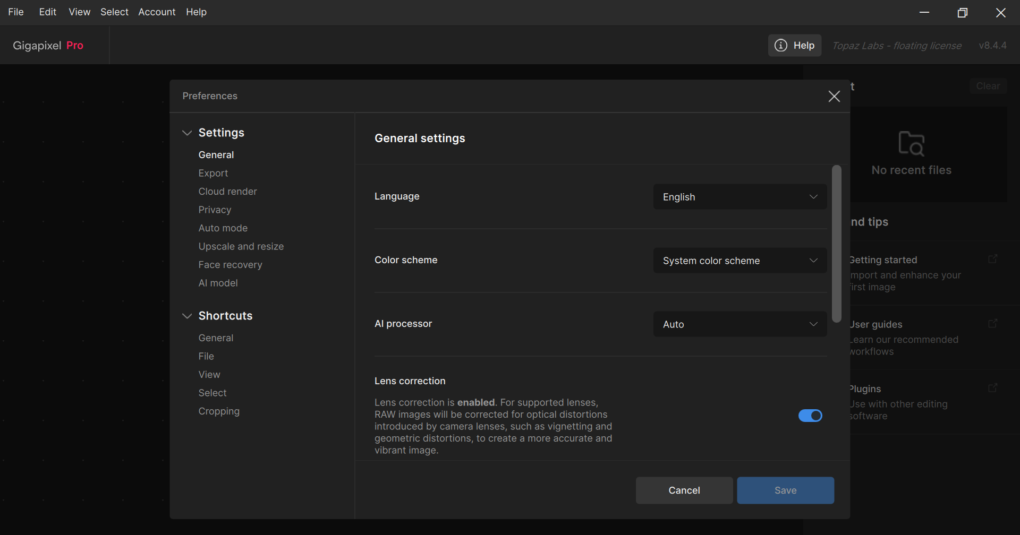This screenshot has width=1020, height=535.
Task: Open the User guides external link icon
Action: pos(992,323)
